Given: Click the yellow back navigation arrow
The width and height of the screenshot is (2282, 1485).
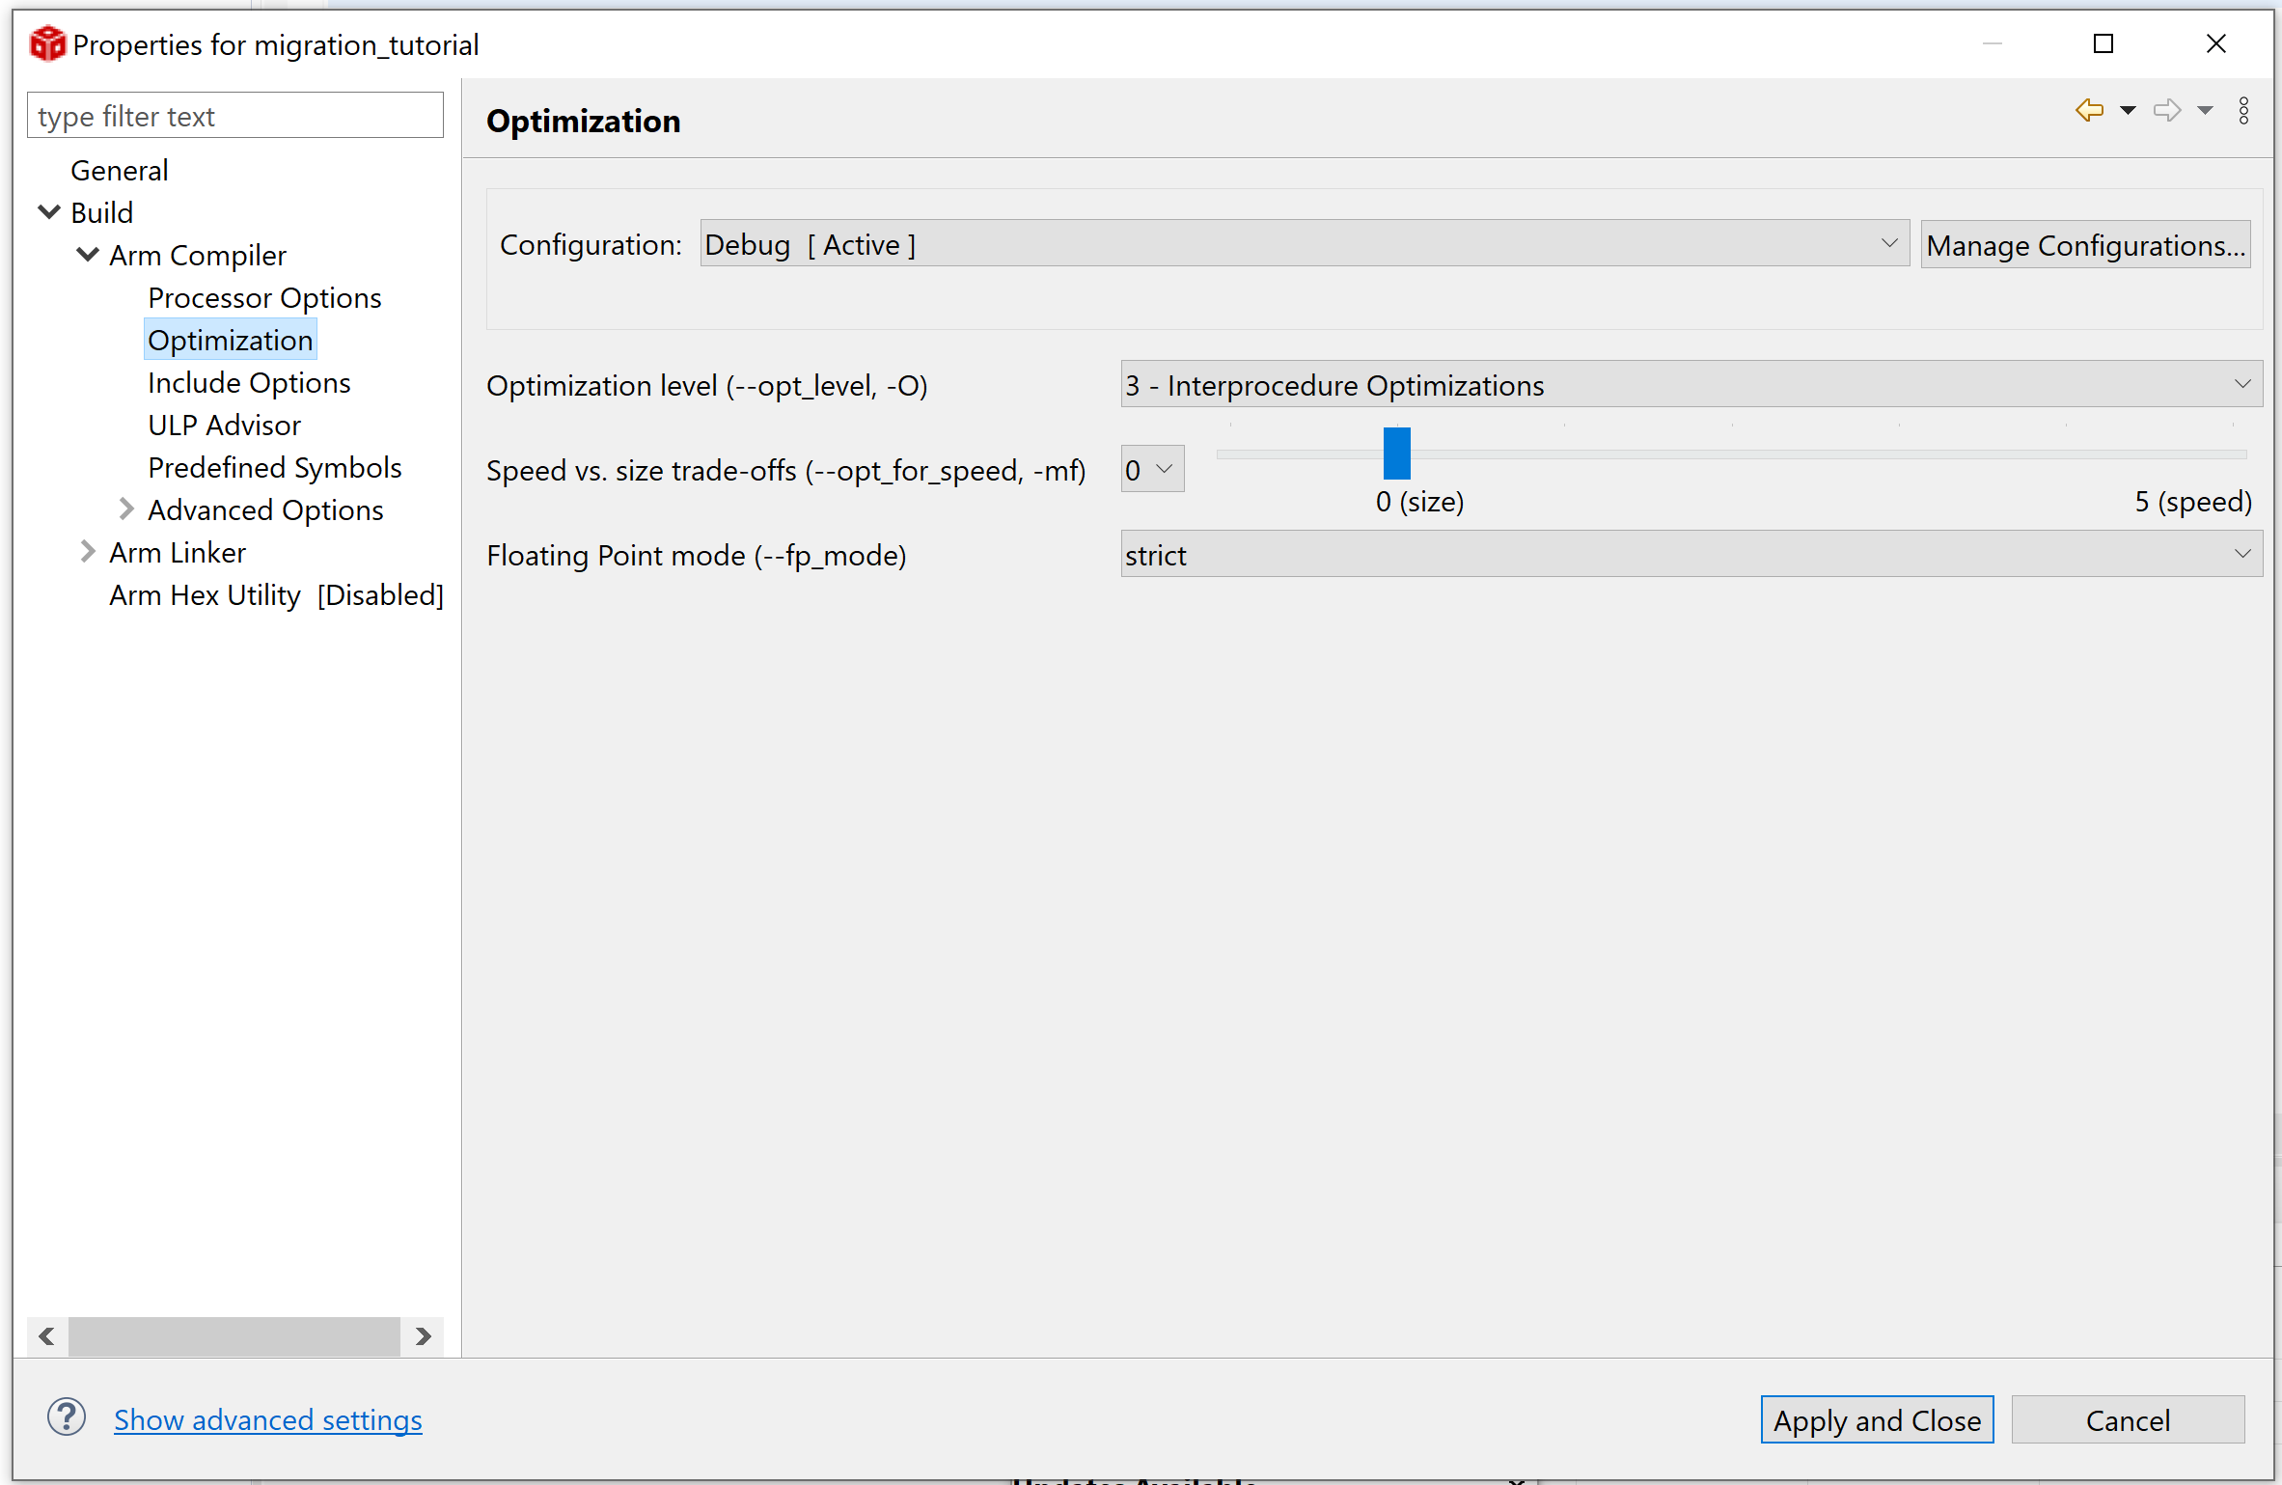Looking at the screenshot, I should [x=2088, y=110].
